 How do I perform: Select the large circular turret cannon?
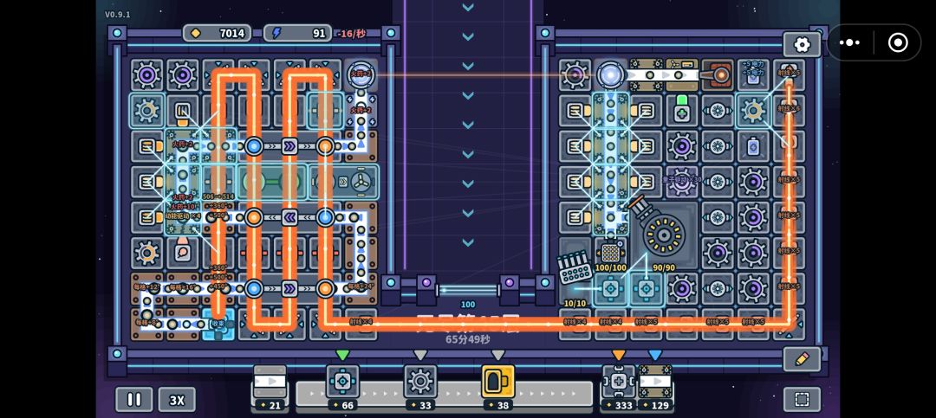click(x=664, y=231)
